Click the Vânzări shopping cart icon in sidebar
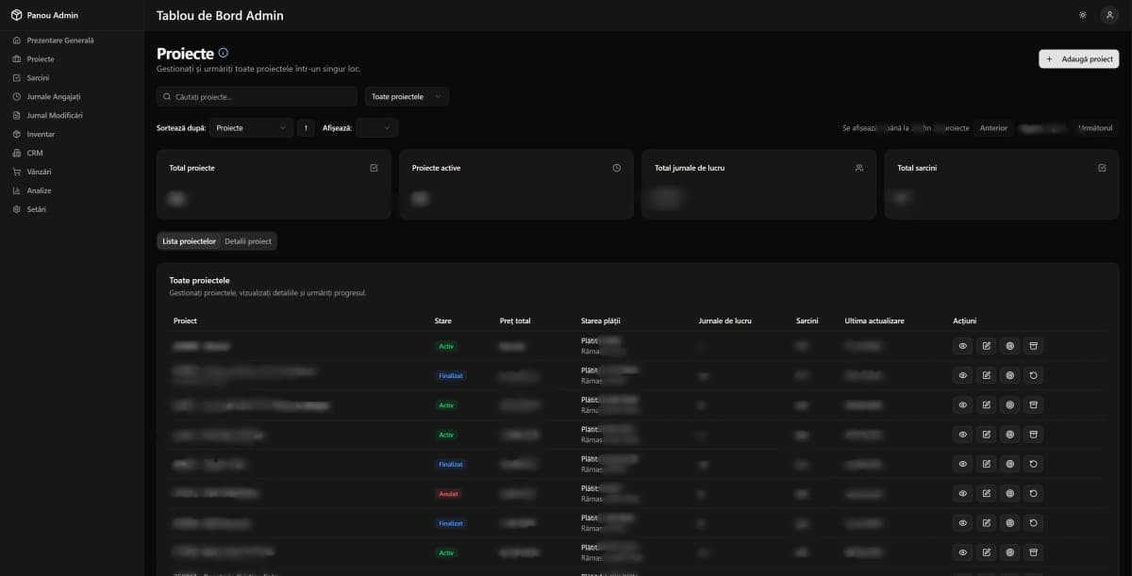 (x=16, y=172)
